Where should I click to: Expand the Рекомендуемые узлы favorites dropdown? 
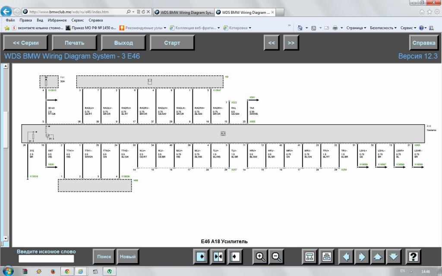tap(165, 28)
